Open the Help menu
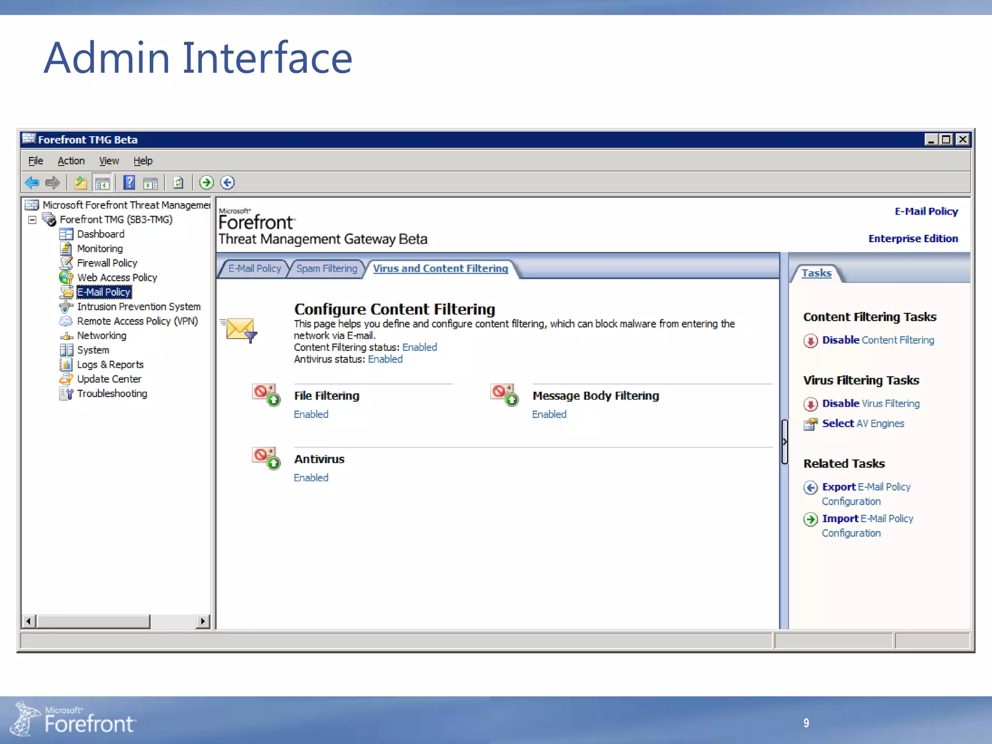Screen dimensions: 992x744 143,161
